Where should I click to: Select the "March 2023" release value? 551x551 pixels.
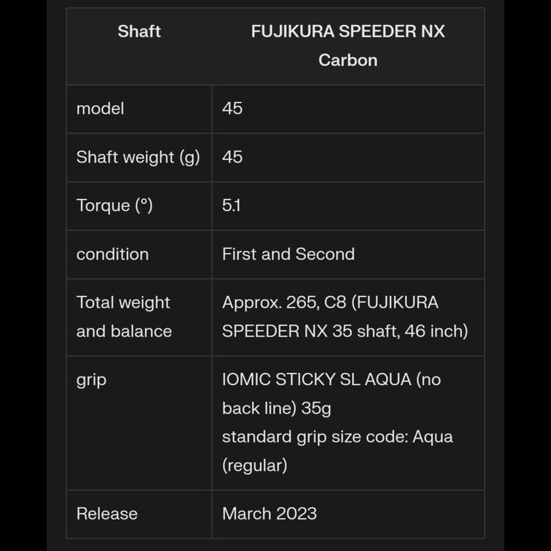point(270,514)
